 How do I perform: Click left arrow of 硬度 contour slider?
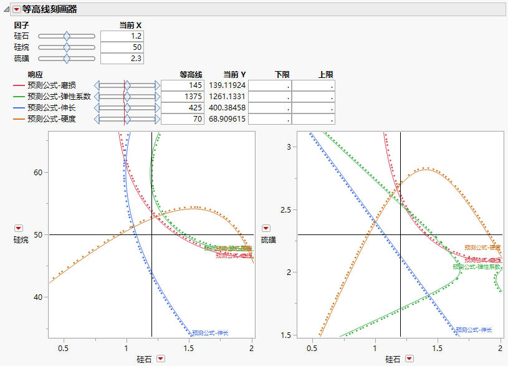point(97,119)
